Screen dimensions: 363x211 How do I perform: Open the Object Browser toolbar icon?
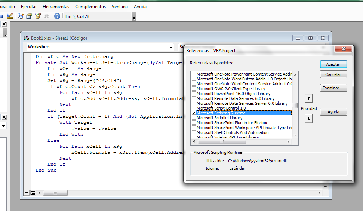38,16
